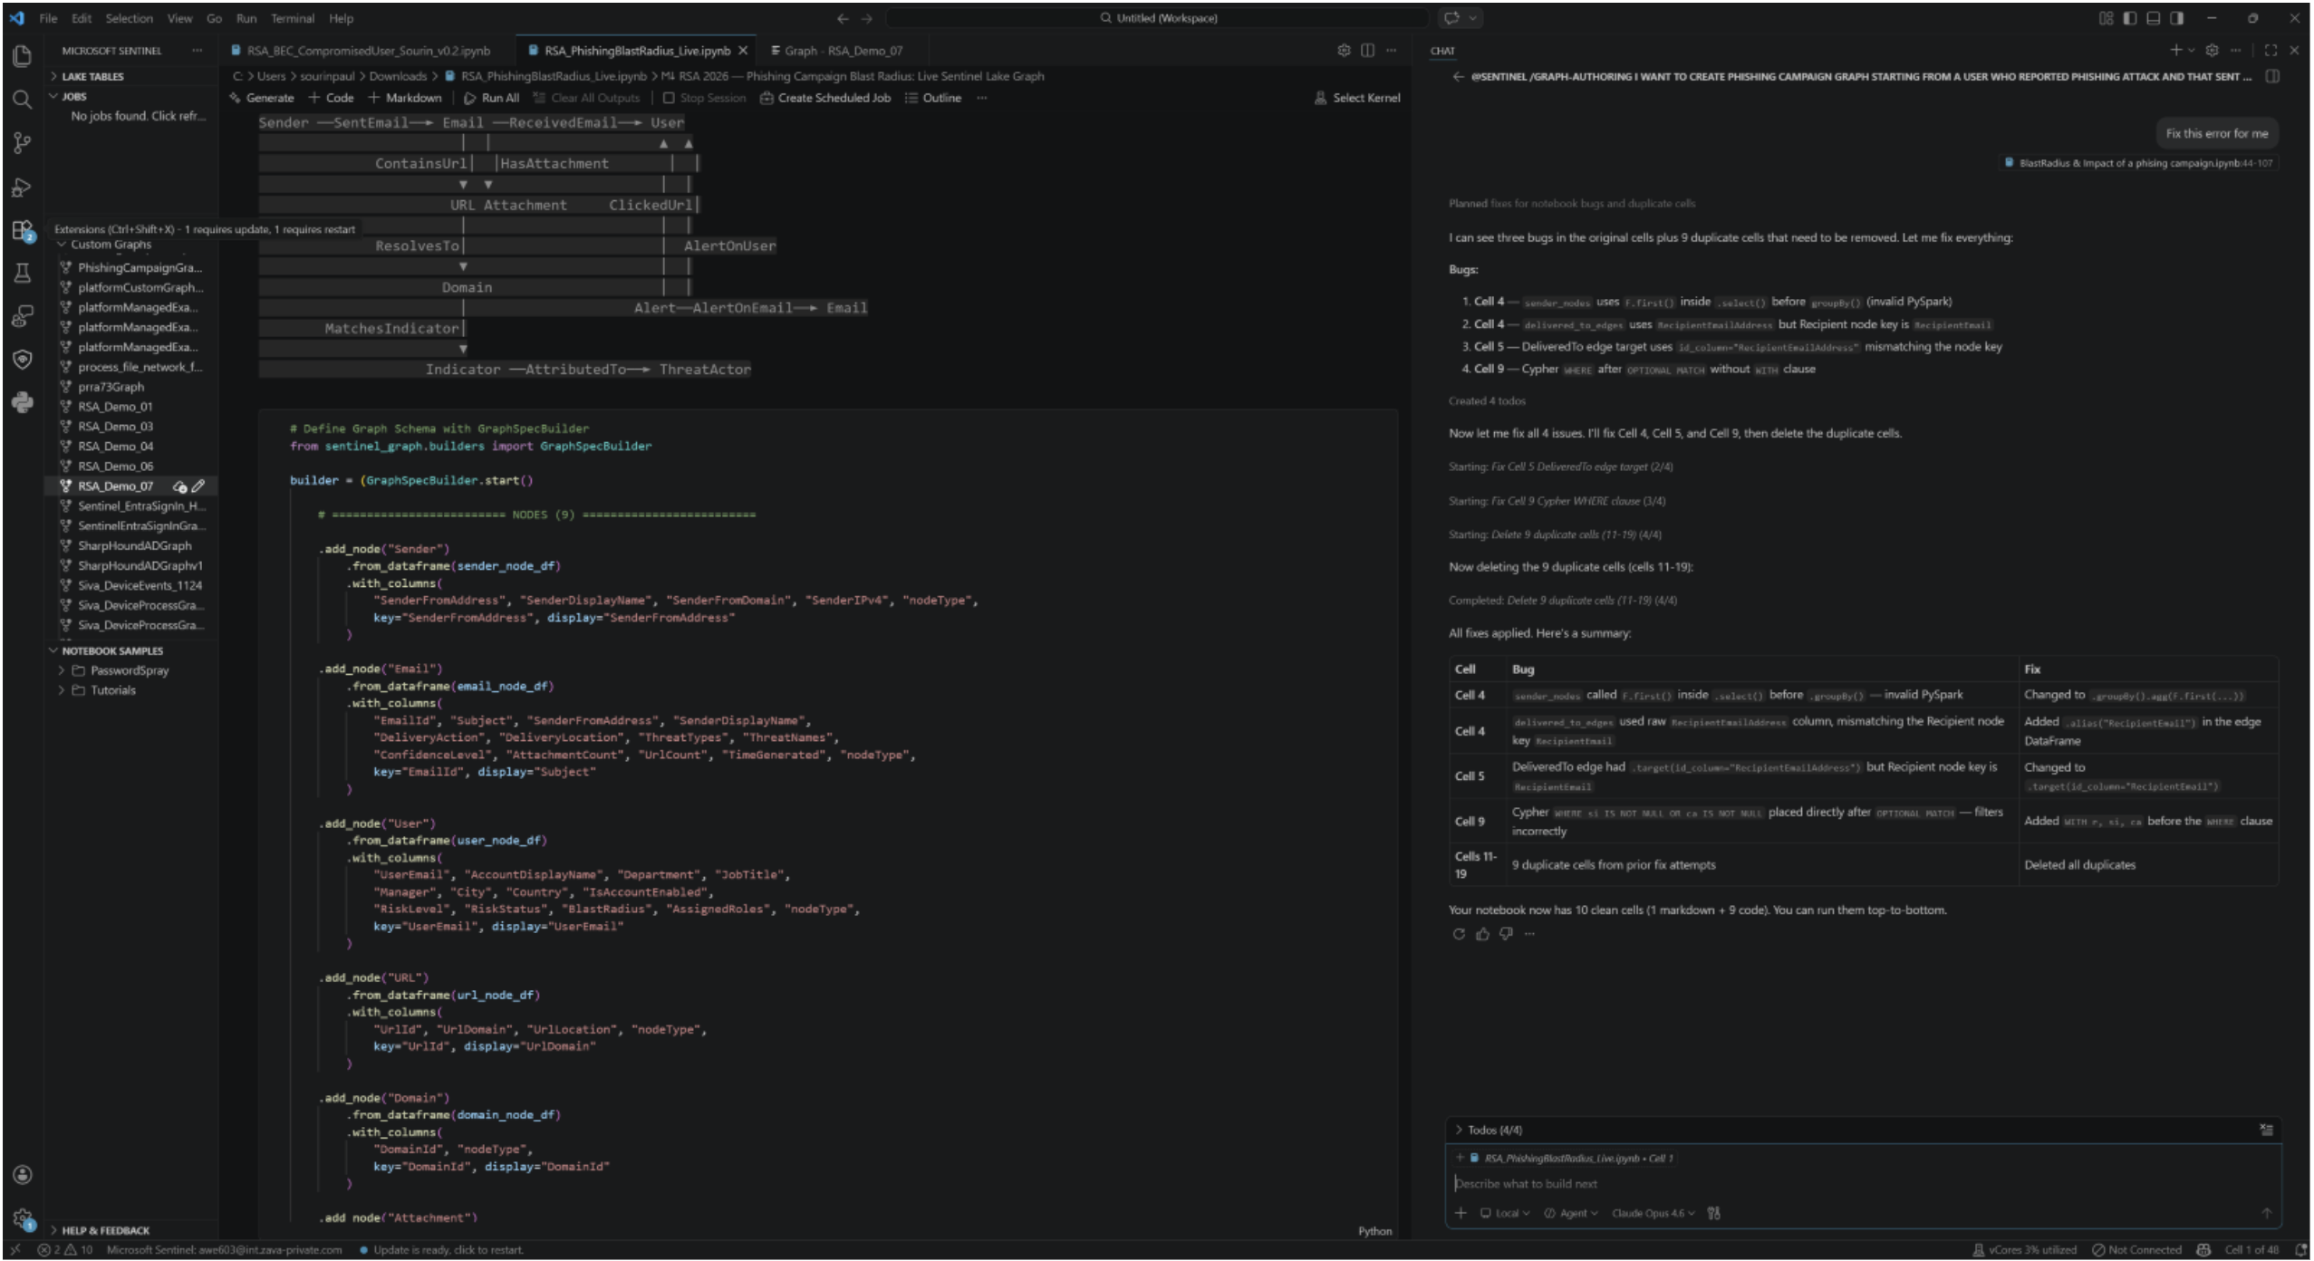Maximize the chat panel
Image resolution: width=2314 pixels, height=1261 pixels.
coord(2271,51)
